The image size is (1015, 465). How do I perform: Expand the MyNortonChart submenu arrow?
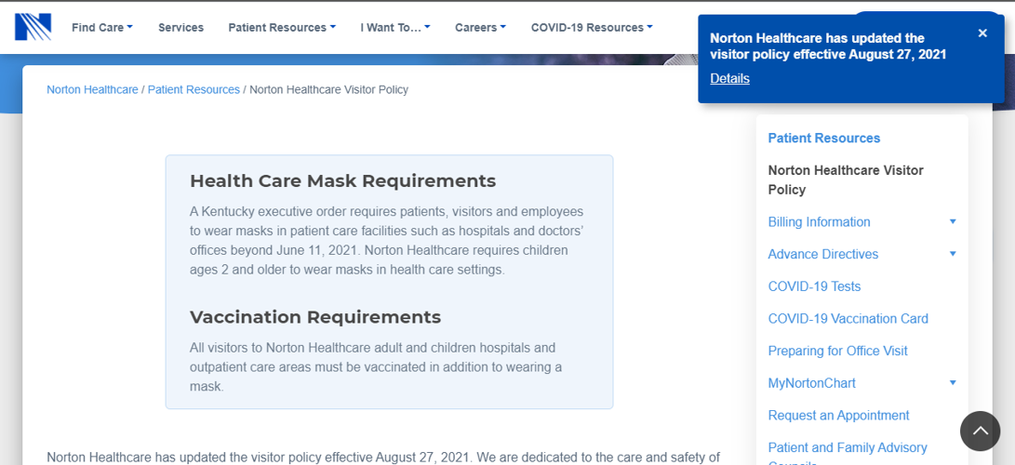click(953, 383)
